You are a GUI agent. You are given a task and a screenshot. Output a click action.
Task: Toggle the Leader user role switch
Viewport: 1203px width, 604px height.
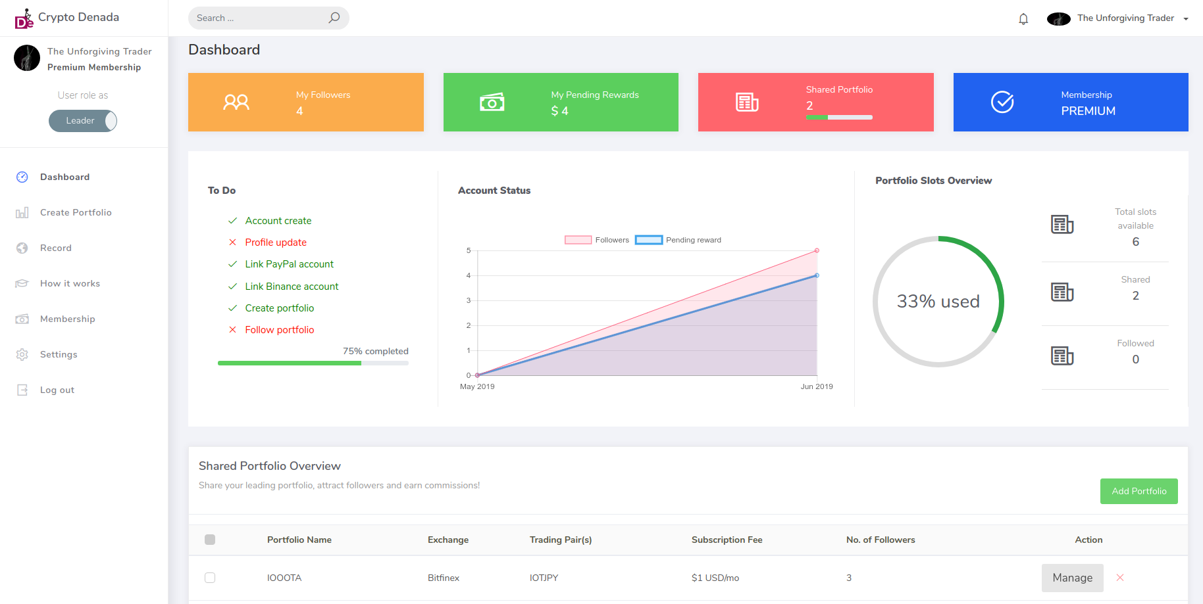[83, 121]
